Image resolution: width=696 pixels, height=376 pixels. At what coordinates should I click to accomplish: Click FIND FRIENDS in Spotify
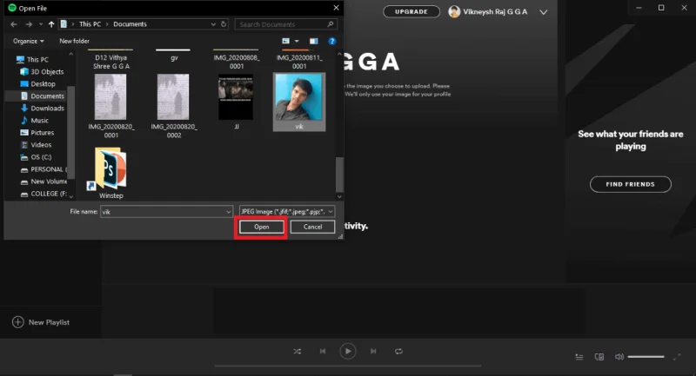coord(630,184)
